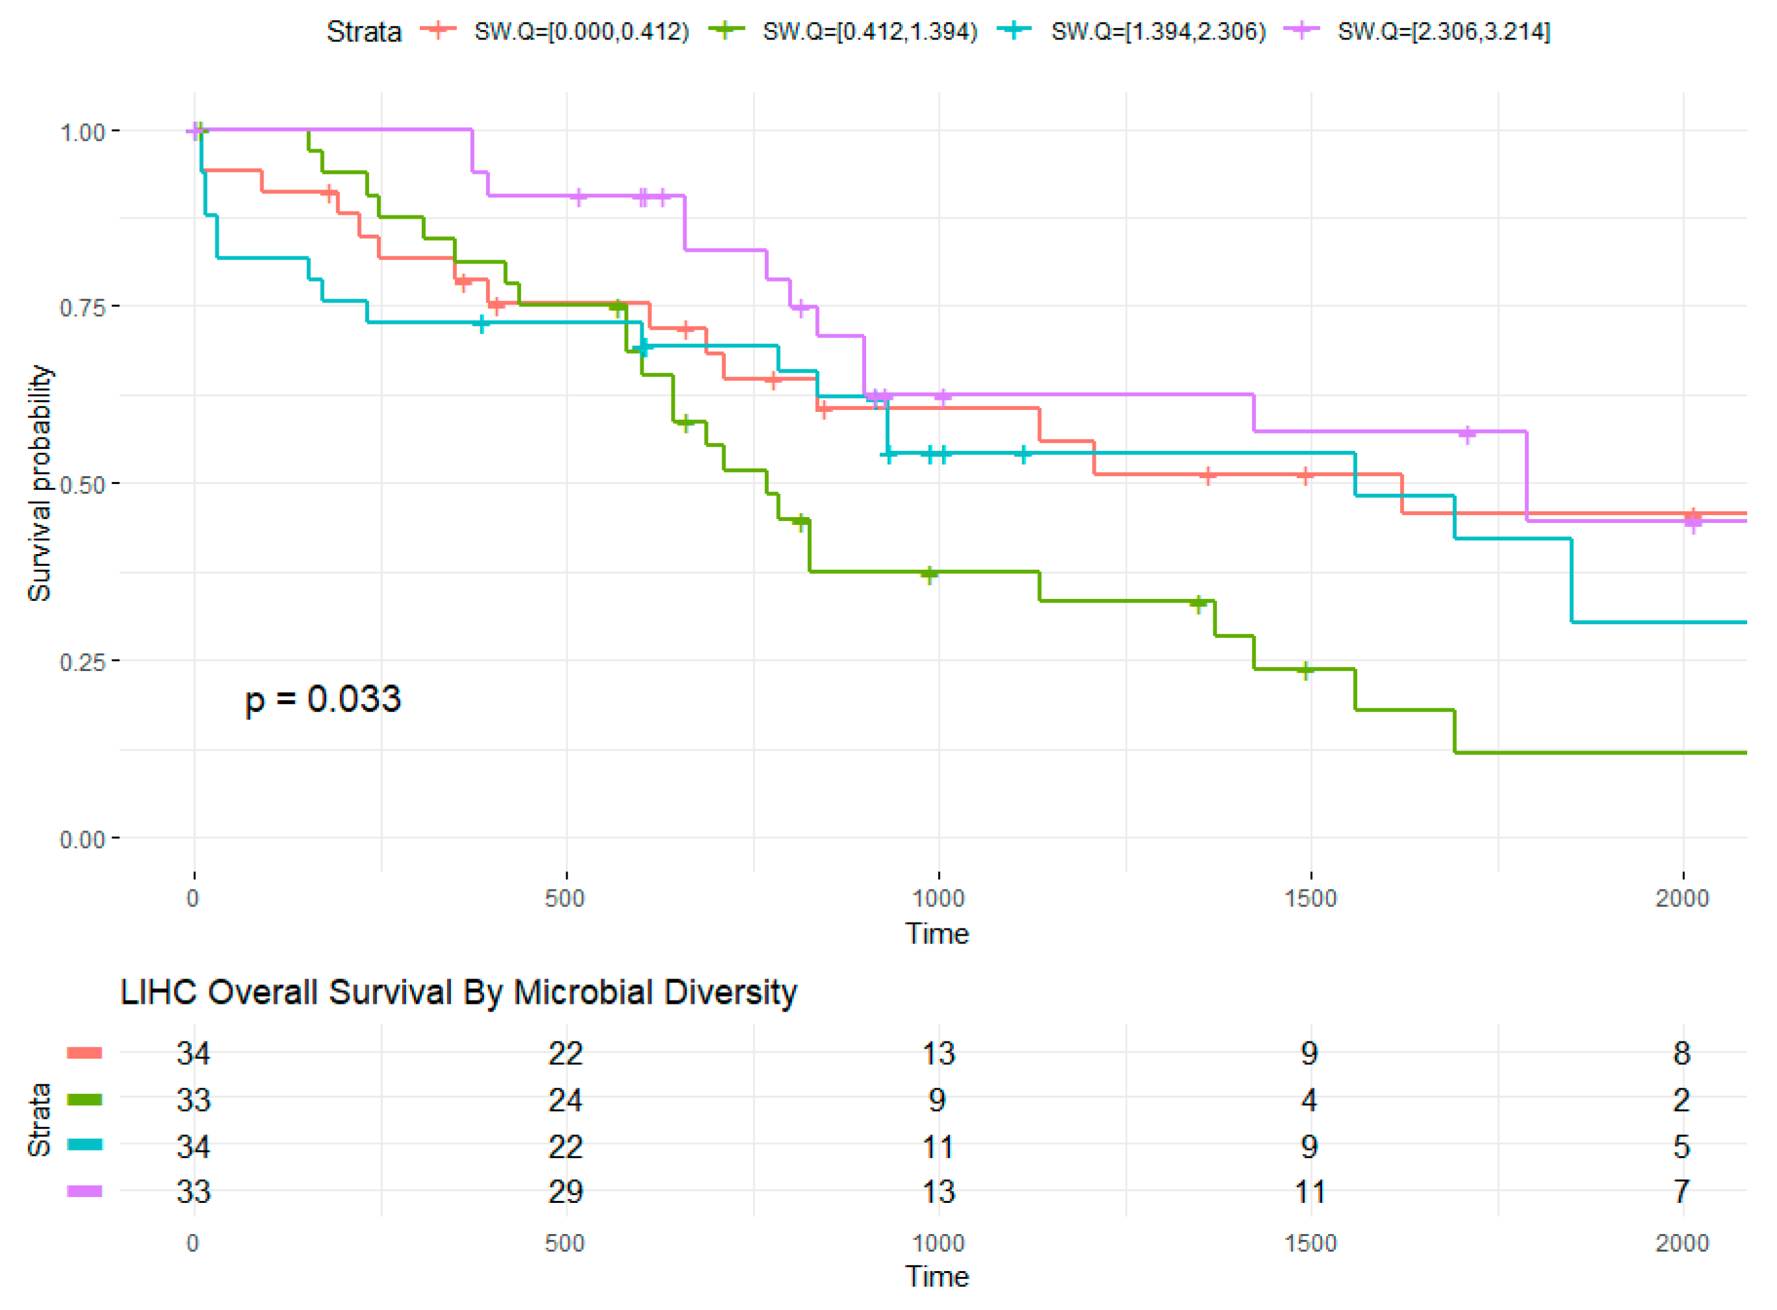Click the 0.50 tick on y-axis
The height and width of the screenshot is (1310, 1777).
point(82,485)
